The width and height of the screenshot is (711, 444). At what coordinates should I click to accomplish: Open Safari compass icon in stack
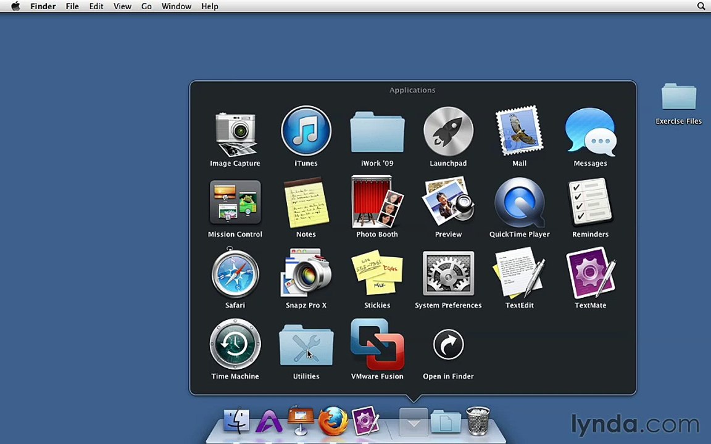click(235, 273)
